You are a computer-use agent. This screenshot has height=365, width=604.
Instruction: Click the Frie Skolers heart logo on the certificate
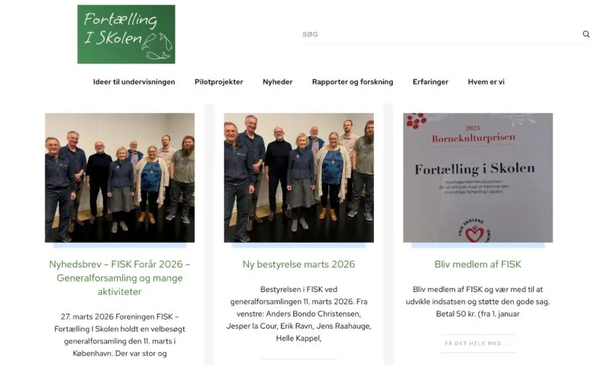pos(474,231)
